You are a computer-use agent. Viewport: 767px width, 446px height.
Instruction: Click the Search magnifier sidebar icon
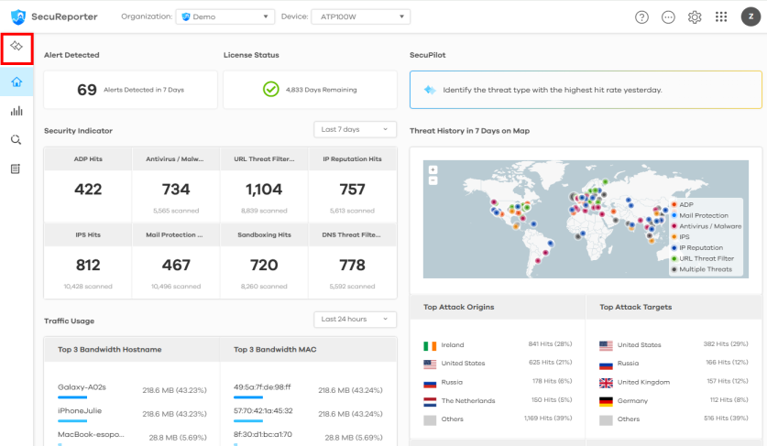[16, 140]
